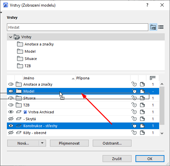Click the Přípona column header
The image size is (170, 166).
point(103,78)
